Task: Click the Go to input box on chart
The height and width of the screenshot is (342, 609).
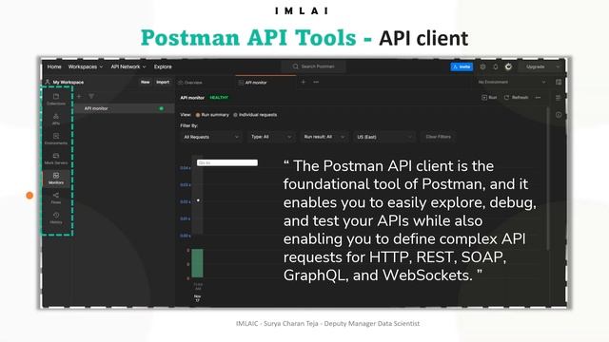Action: click(227, 162)
